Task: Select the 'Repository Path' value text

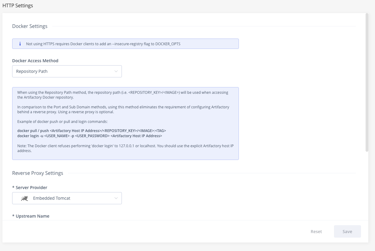Action: tap(32, 71)
